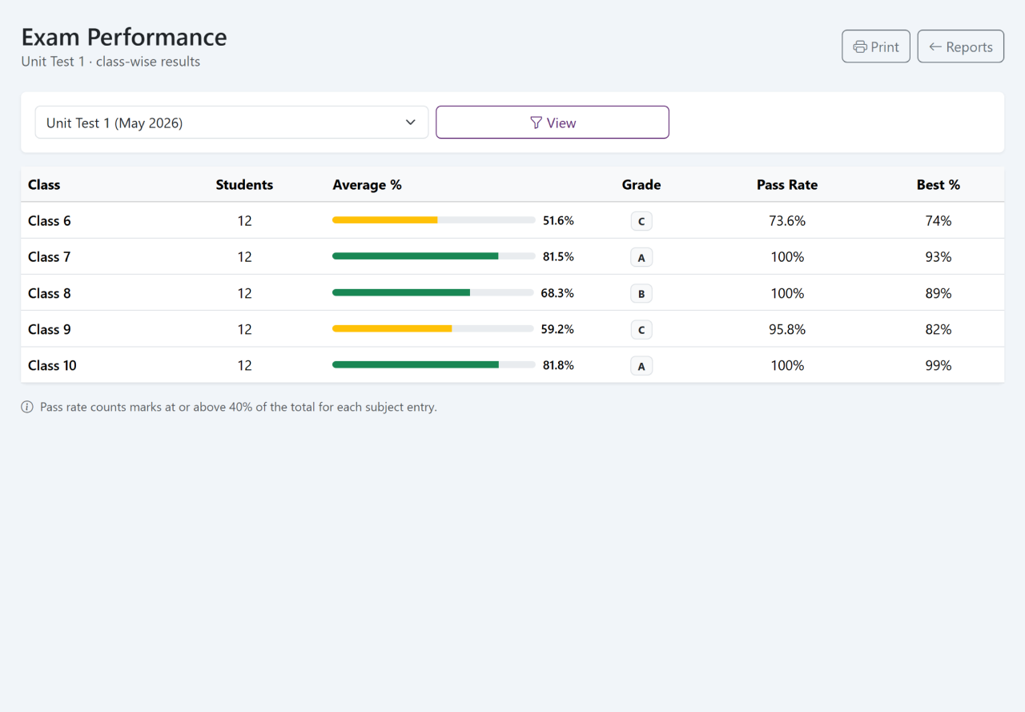Click the 59.2% average value
This screenshot has width=1025, height=712.
(x=557, y=329)
